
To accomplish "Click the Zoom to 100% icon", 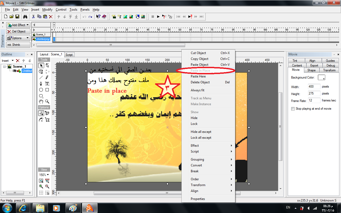I will [x=47, y=181].
